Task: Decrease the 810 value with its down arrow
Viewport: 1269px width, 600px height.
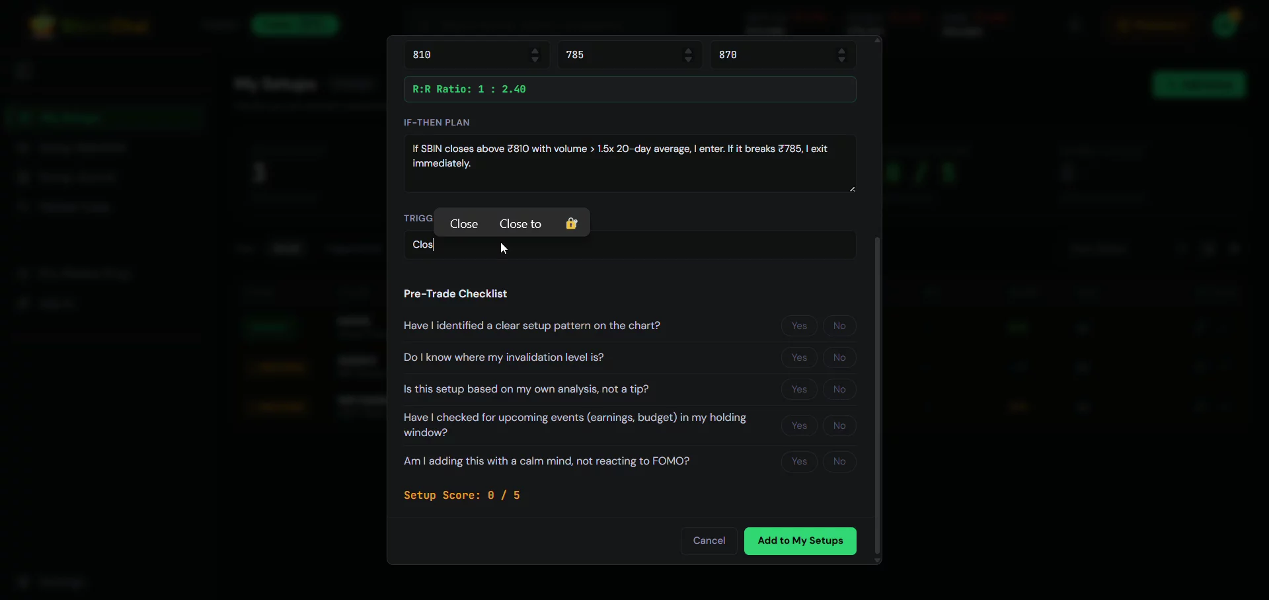Action: click(x=535, y=60)
